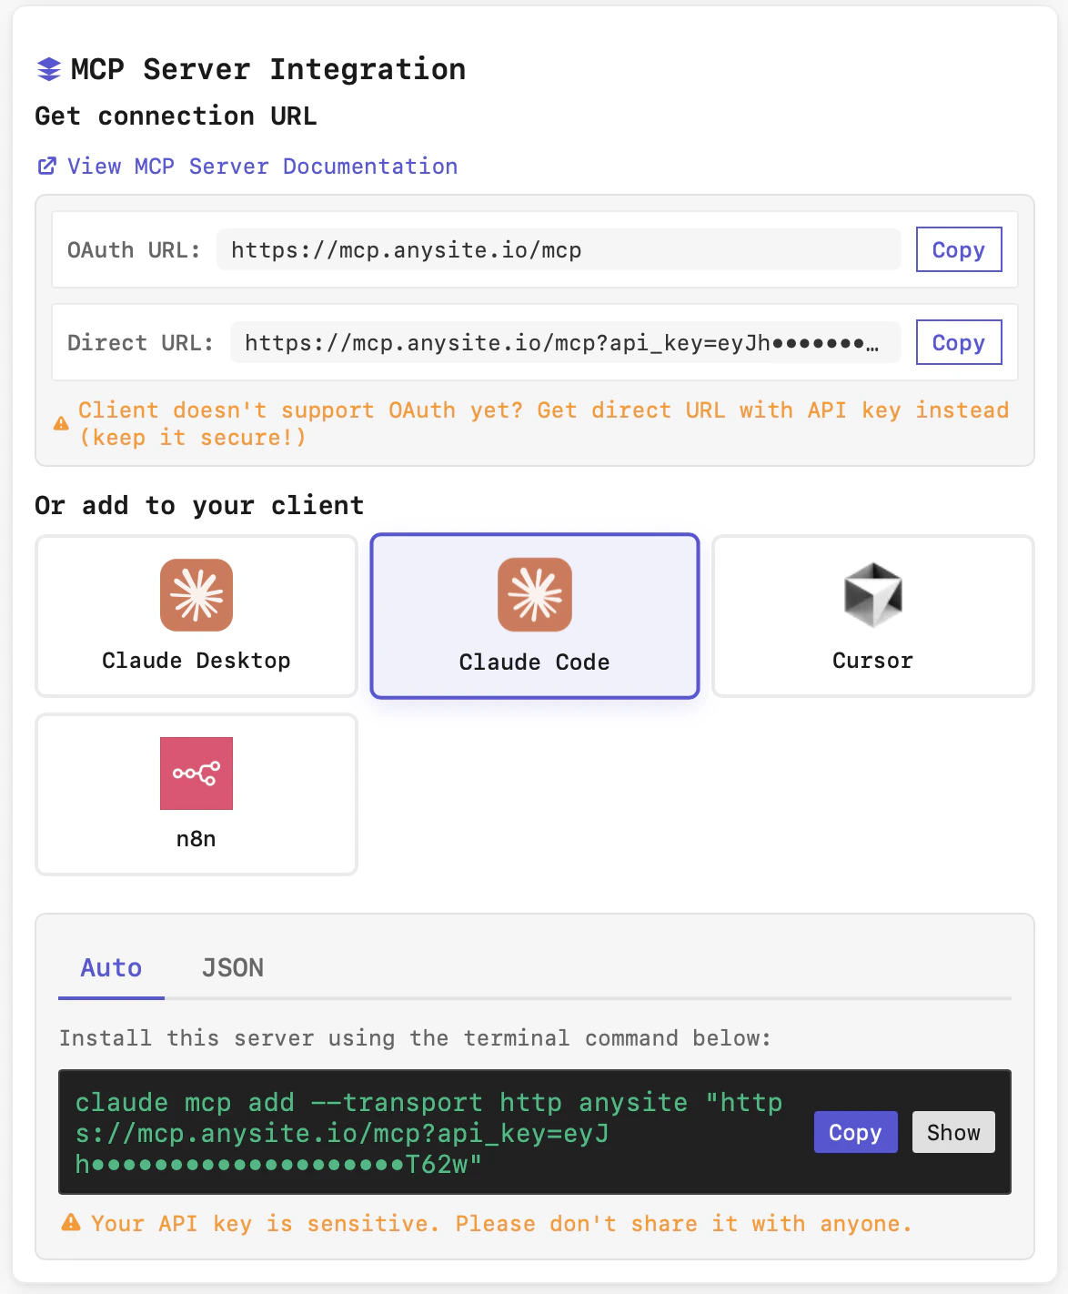Select the n8n client icon
Screen dimensions: 1068x1294
click(x=196, y=773)
